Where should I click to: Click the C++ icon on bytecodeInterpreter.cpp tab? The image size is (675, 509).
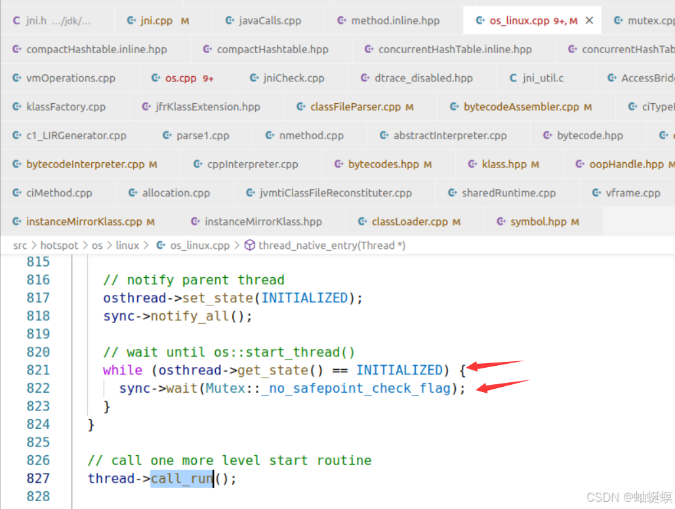click(16, 164)
